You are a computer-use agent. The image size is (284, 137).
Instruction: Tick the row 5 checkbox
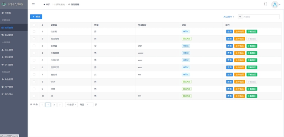pos(34,60)
